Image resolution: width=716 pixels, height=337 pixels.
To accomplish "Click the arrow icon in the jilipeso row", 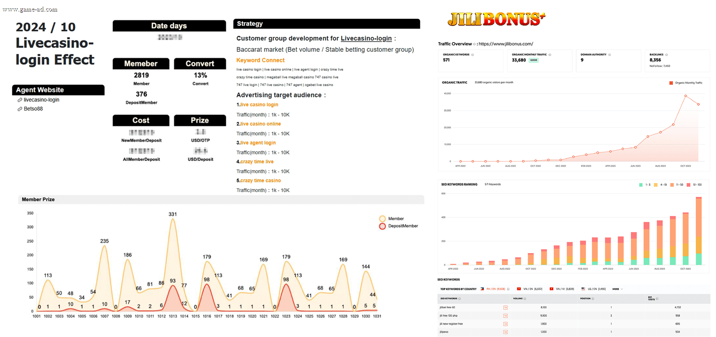I will (505, 332).
